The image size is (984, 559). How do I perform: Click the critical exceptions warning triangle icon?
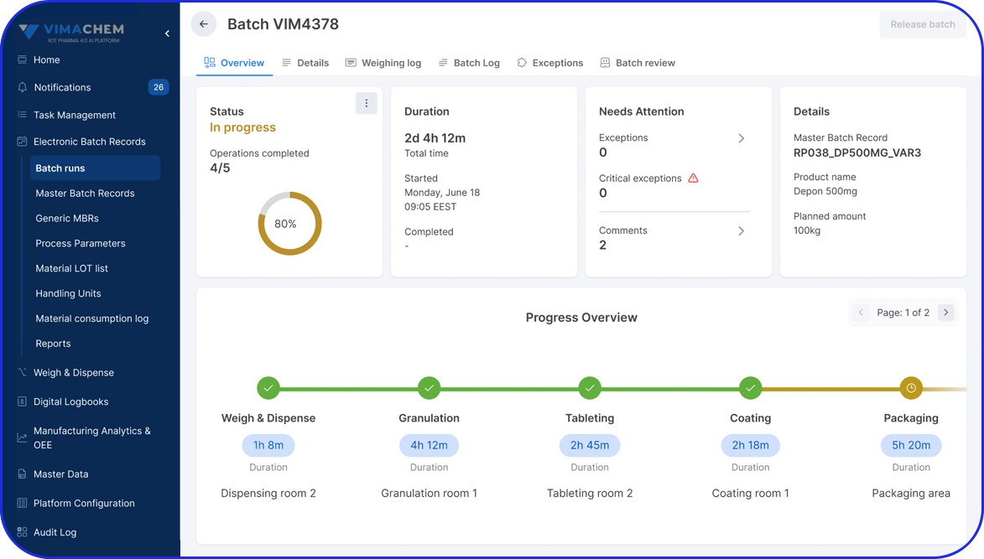tap(693, 179)
